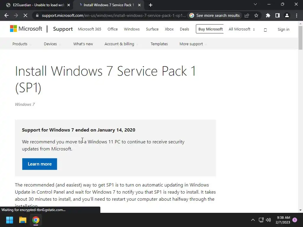Stop page loading with the X icon
The height and width of the screenshot is (227, 303).
pyautogui.click(x=25, y=15)
